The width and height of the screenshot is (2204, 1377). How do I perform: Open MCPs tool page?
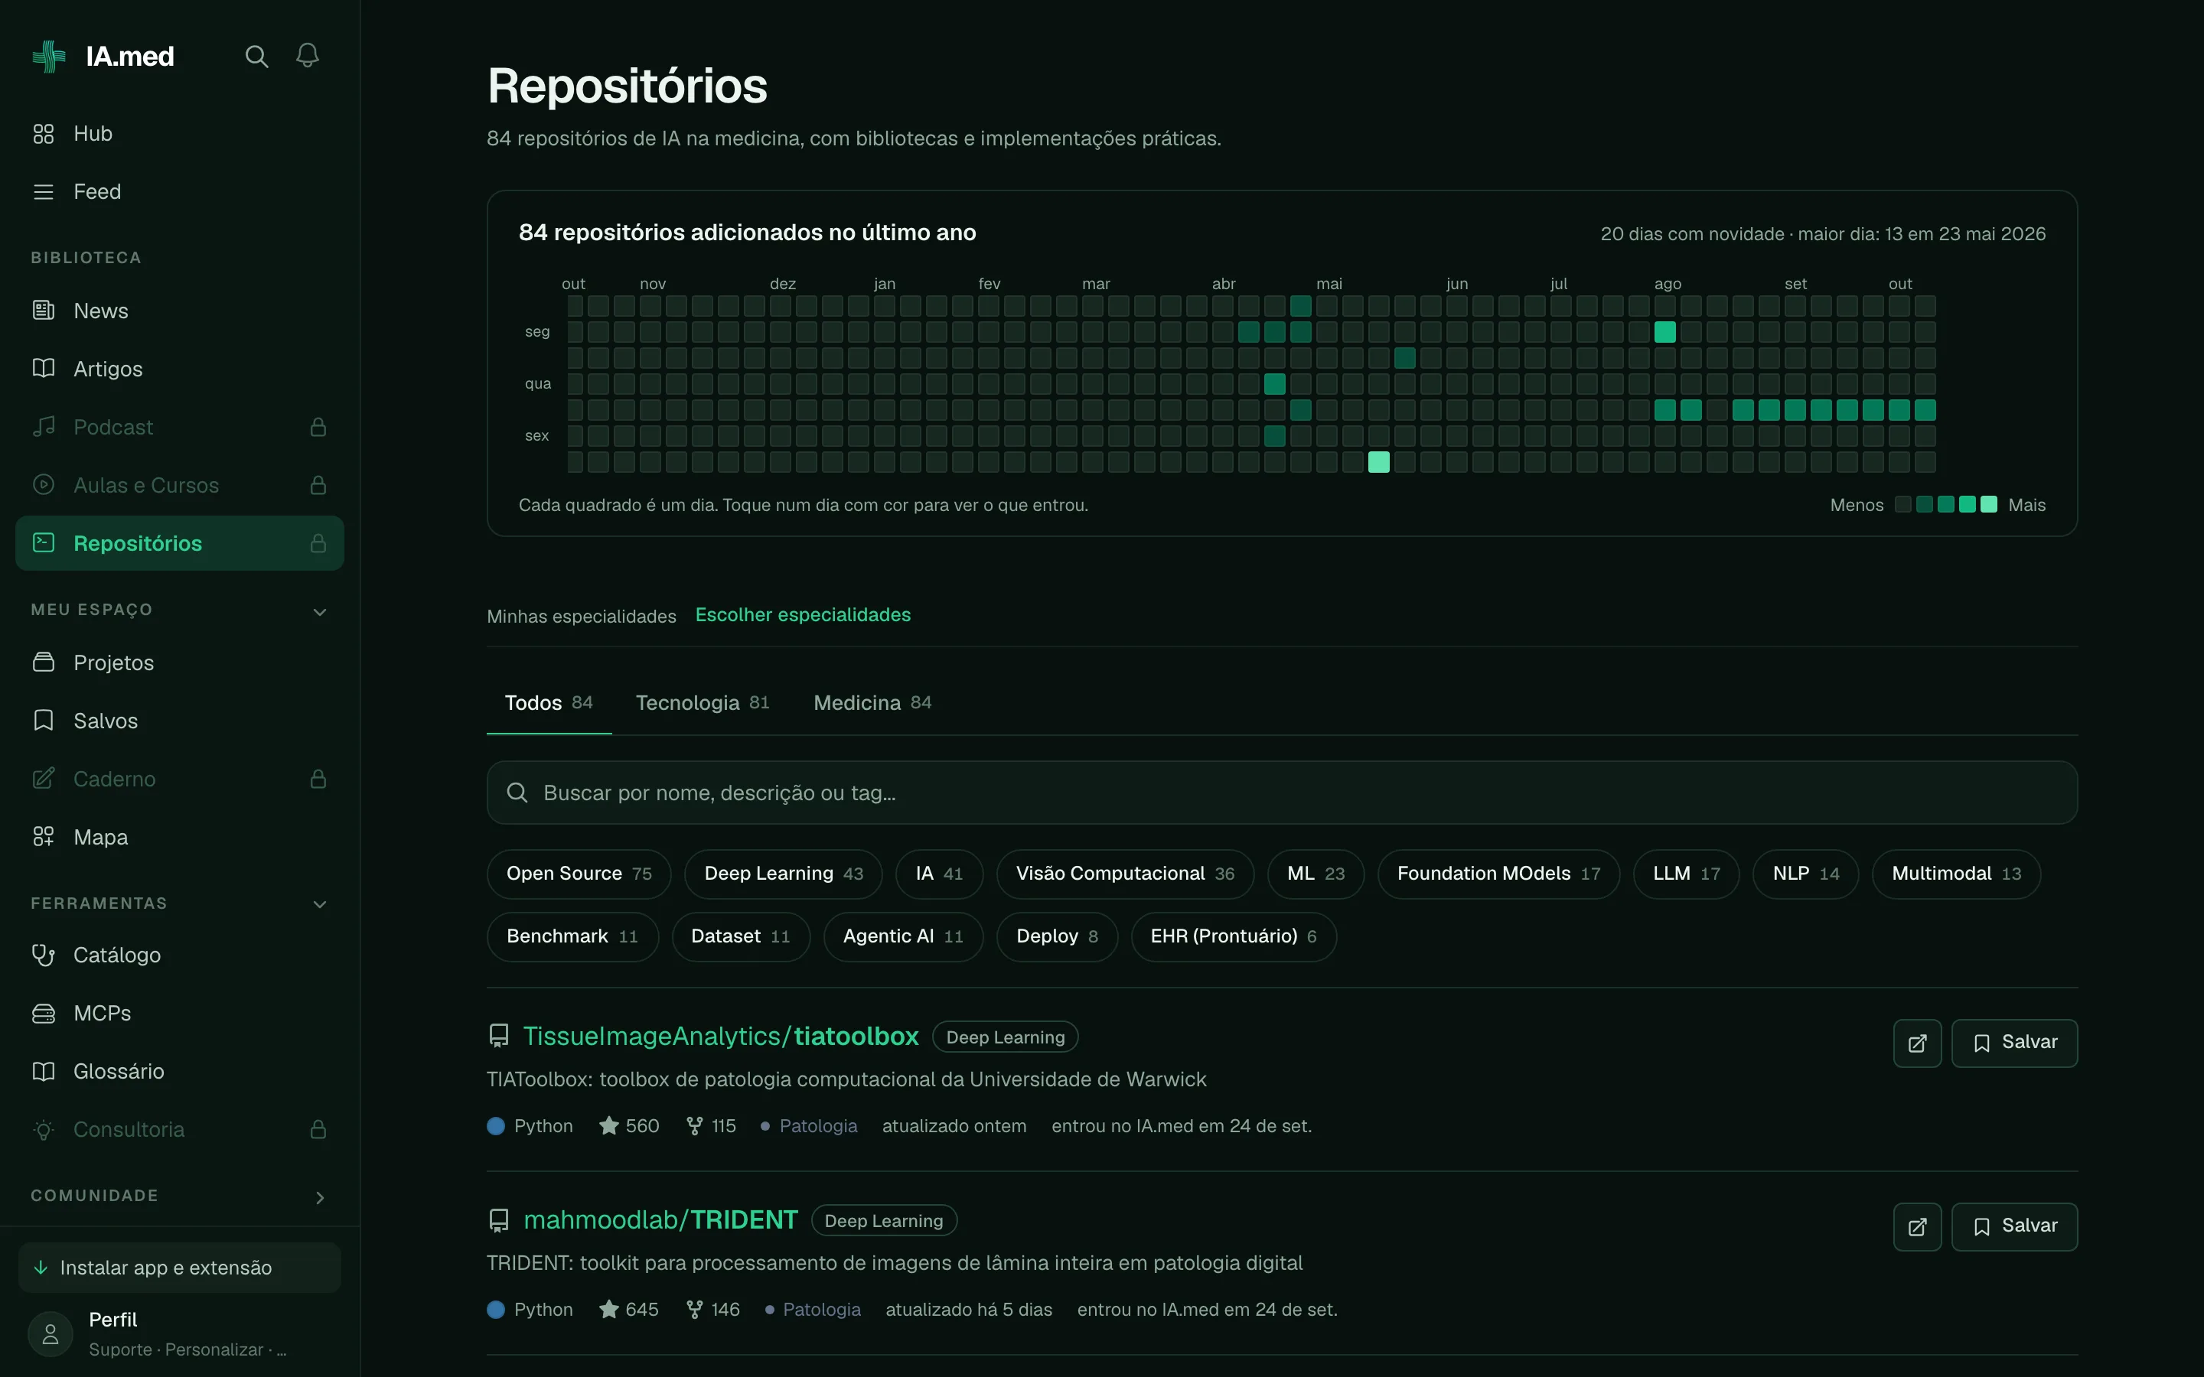[x=179, y=1014]
